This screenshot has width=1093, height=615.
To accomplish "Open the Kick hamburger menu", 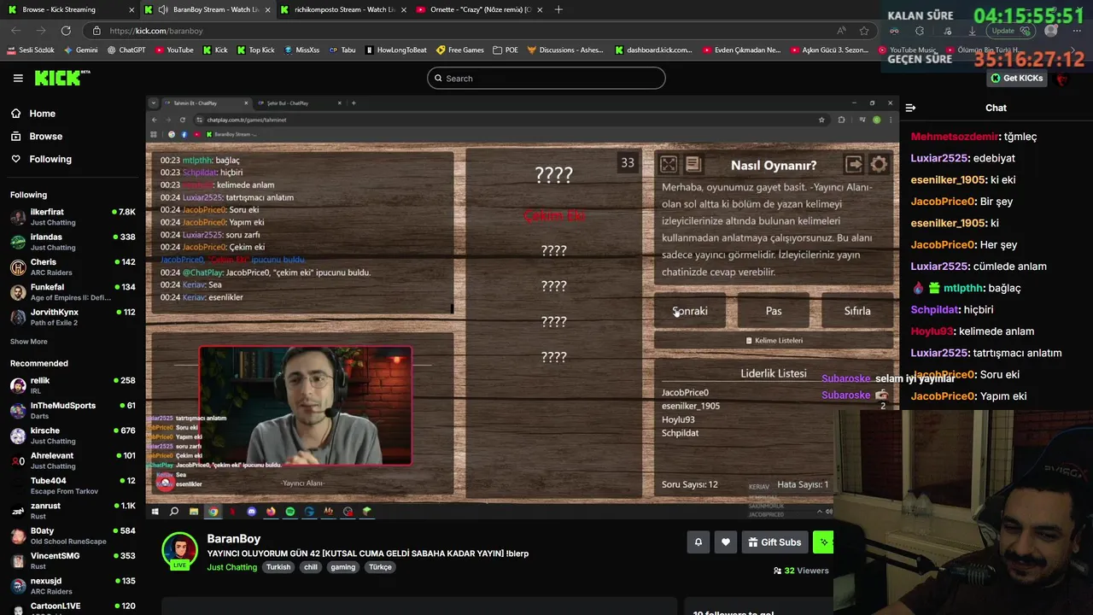I will pyautogui.click(x=18, y=78).
